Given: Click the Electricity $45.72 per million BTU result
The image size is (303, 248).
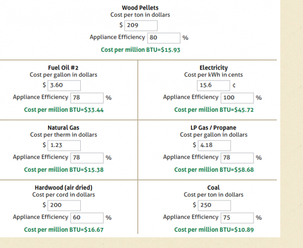Looking at the screenshot, I should [214, 110].
